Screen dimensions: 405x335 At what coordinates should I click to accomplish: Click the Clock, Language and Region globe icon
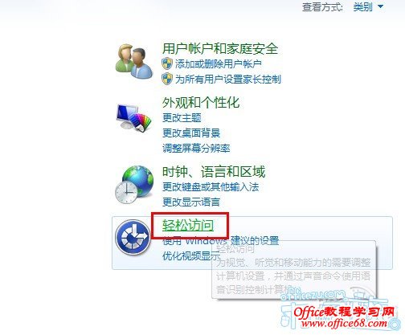134,185
